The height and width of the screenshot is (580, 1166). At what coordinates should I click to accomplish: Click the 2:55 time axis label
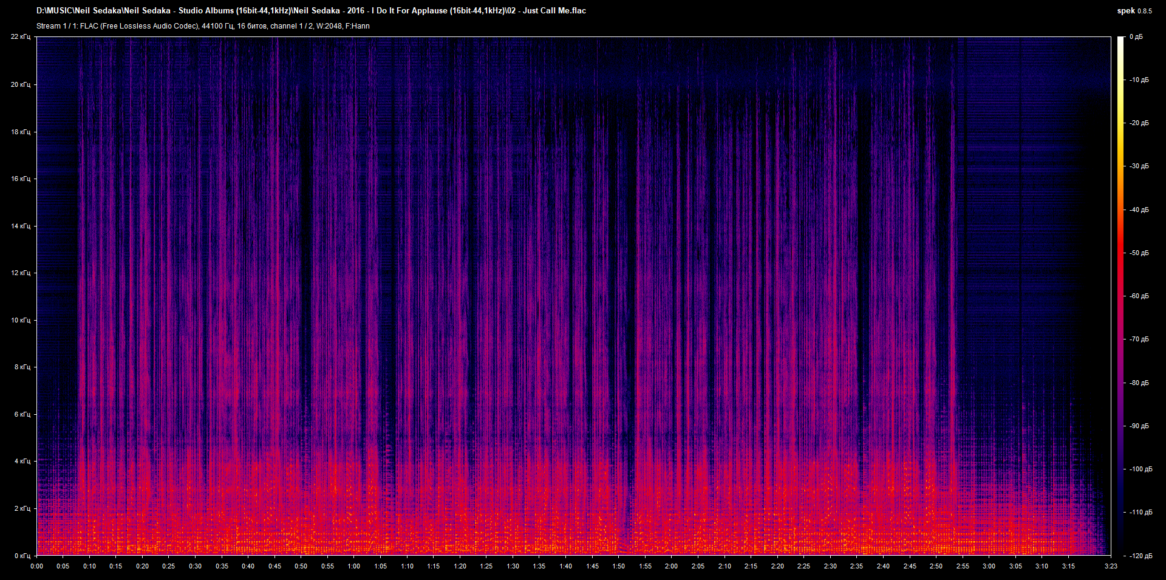click(x=963, y=566)
